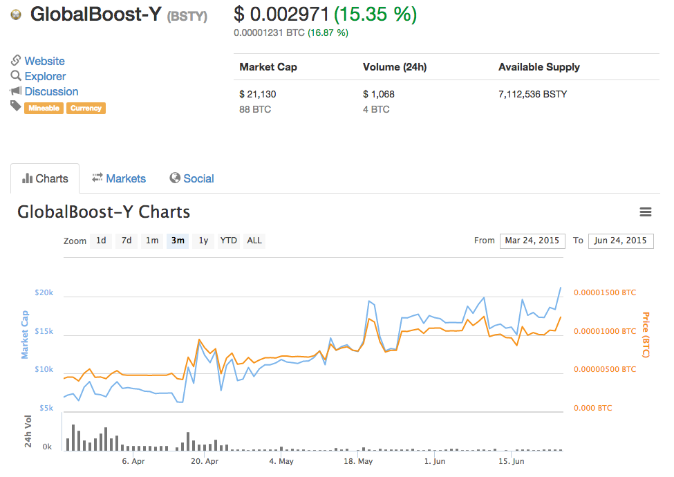Screen dimensions: 674x477
Task: Click the $ 0.002971 price value
Action: tap(281, 15)
